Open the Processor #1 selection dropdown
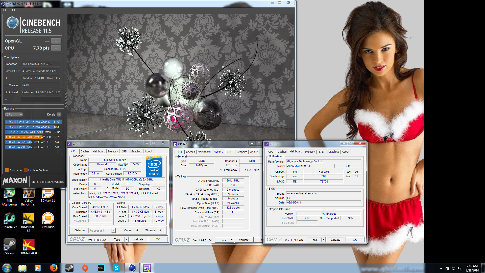This screenshot has width=485, height=273. (x=102, y=230)
